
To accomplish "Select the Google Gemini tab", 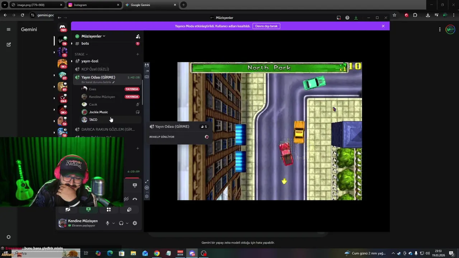I will pos(150,5).
